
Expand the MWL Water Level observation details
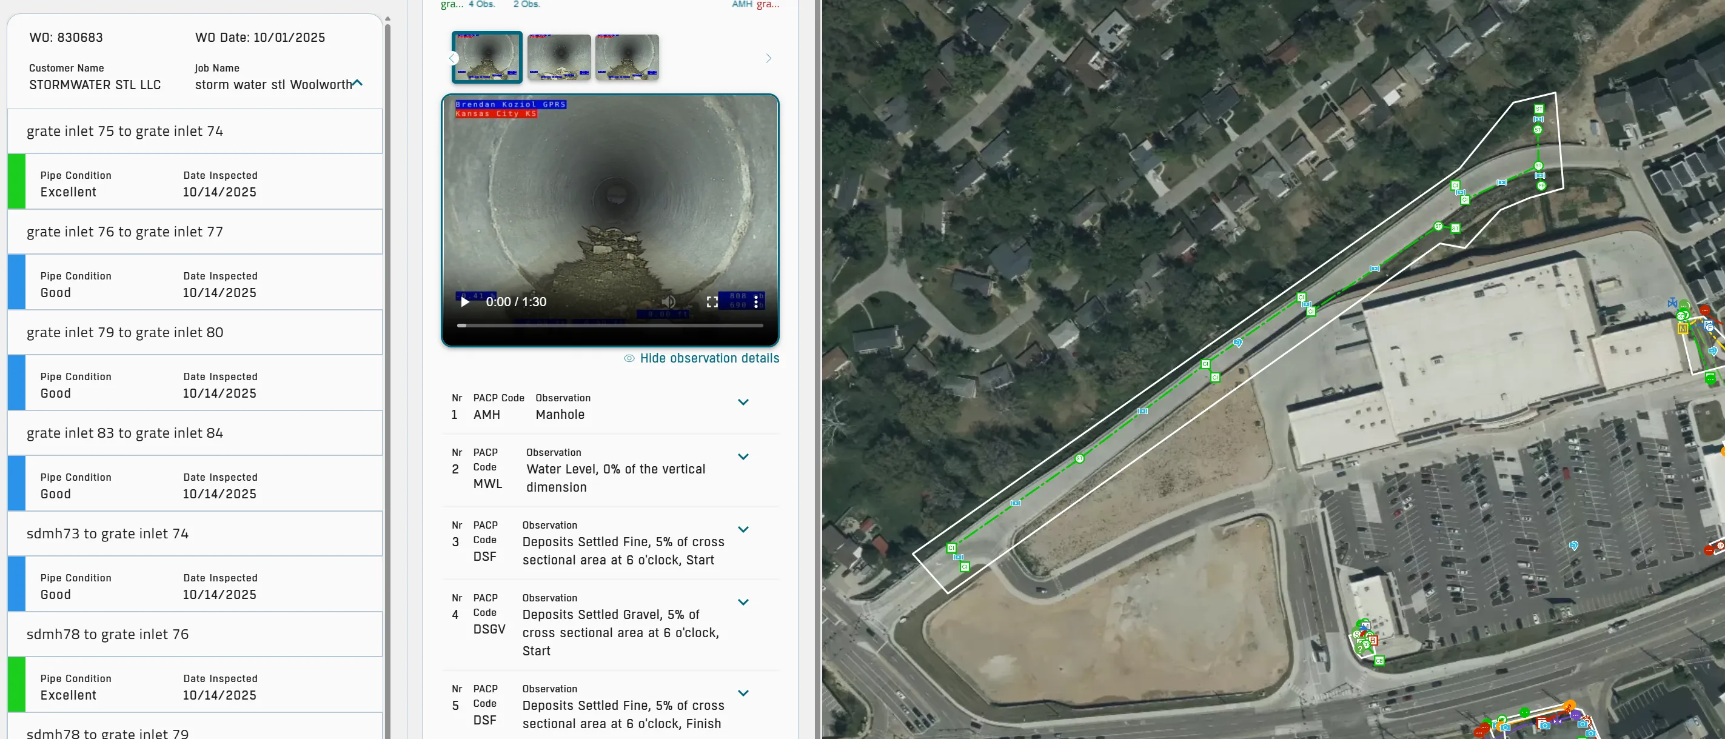(743, 456)
